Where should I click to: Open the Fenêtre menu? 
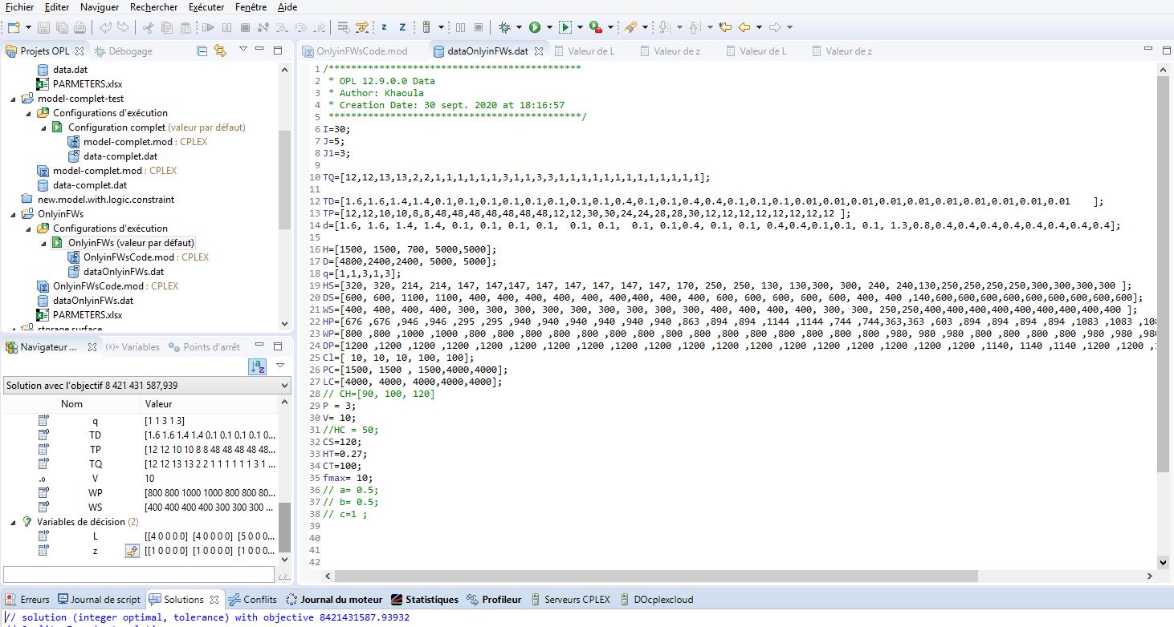tap(251, 6)
